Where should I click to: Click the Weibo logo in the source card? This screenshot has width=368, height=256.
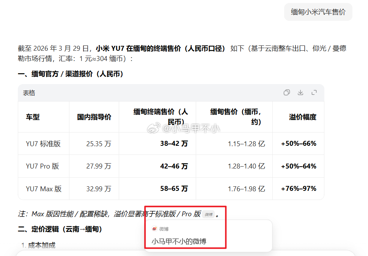pyautogui.click(x=155, y=229)
